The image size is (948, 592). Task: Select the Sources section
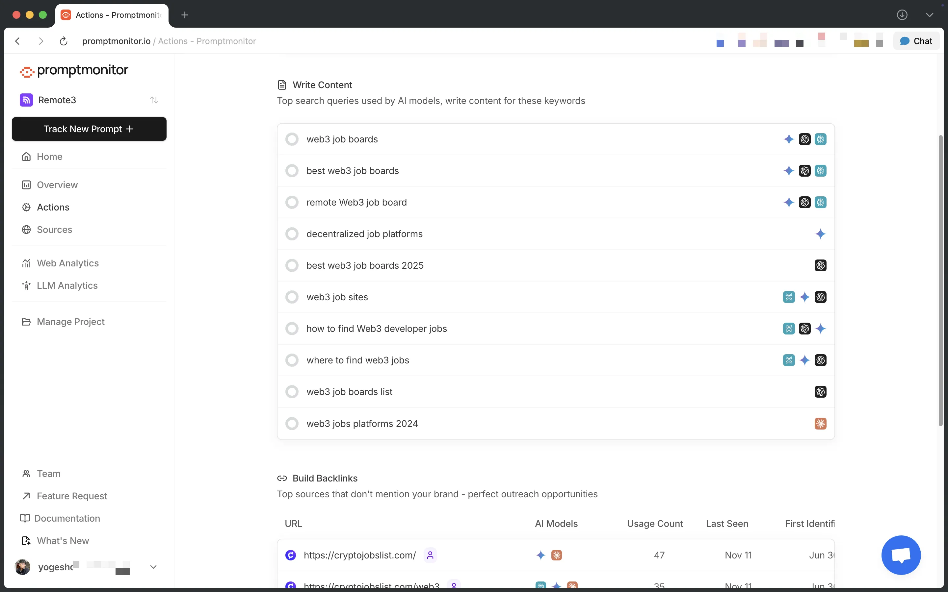54,230
